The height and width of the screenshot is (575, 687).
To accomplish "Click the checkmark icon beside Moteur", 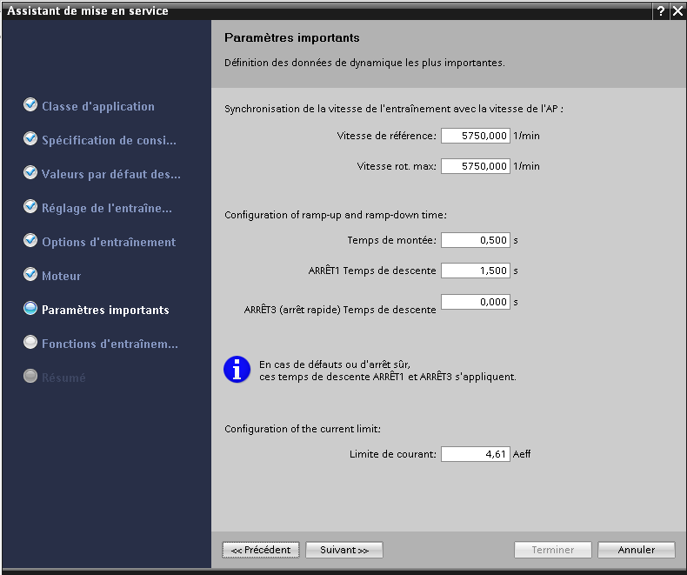I will tap(30, 276).
